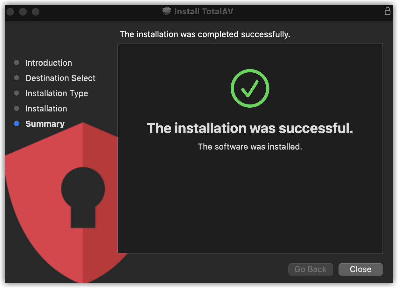Click "The software was installed." message
This screenshot has height=288, width=398.
point(250,147)
